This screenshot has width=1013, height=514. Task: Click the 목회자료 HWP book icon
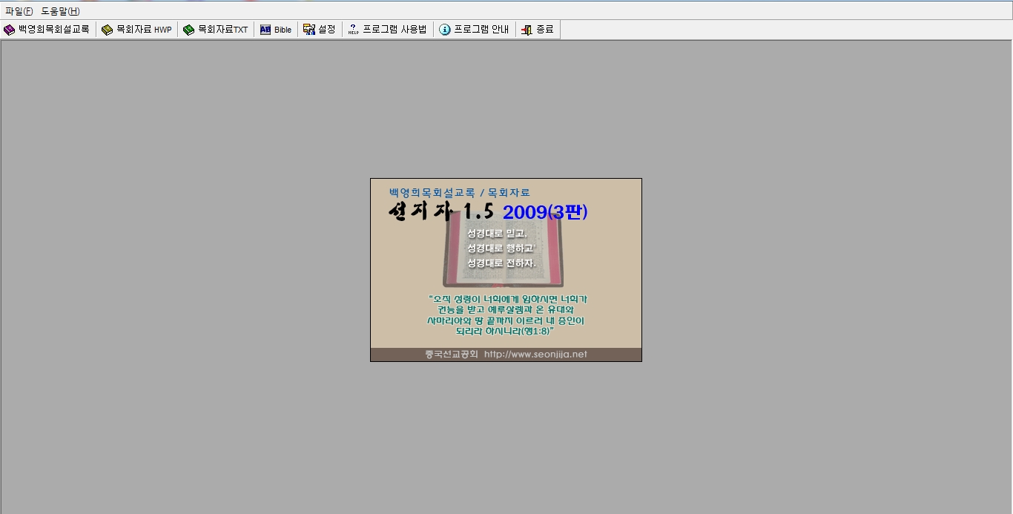tap(107, 30)
